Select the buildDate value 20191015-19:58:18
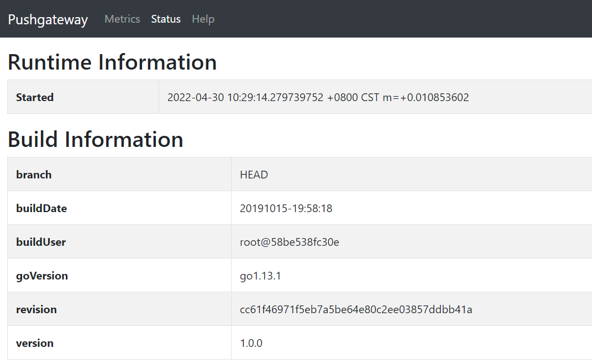Viewport: 592px width, 364px height. [x=286, y=208]
